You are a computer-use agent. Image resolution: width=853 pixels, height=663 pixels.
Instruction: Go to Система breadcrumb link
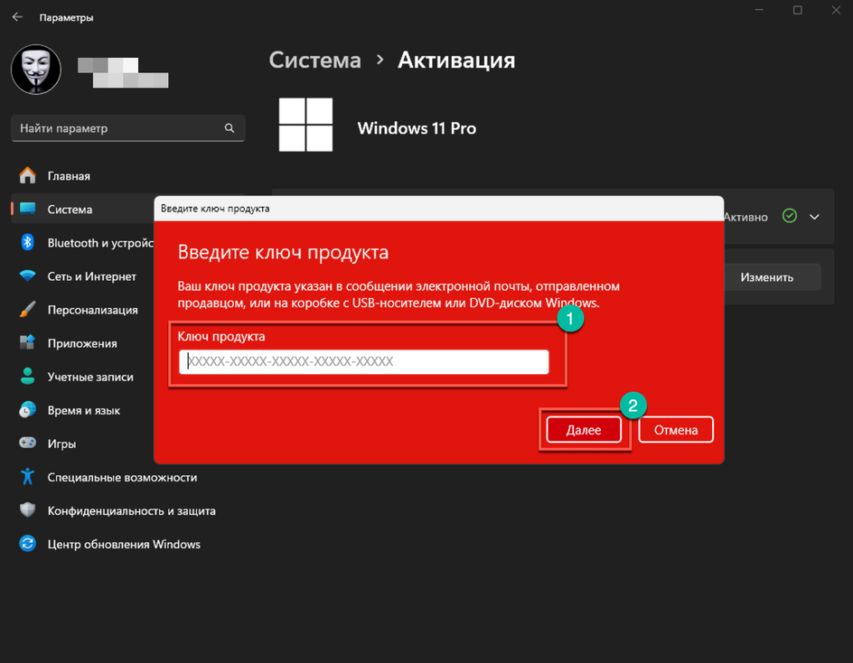coord(315,60)
